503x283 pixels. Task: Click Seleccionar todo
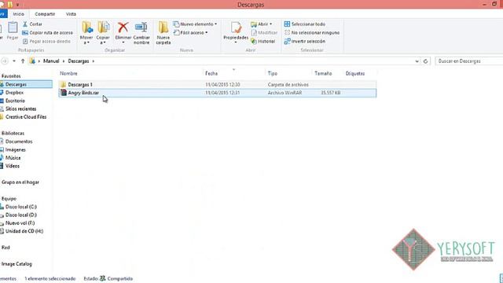pyautogui.click(x=305, y=24)
